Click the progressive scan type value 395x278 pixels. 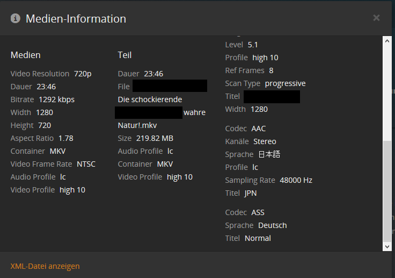(x=285, y=83)
